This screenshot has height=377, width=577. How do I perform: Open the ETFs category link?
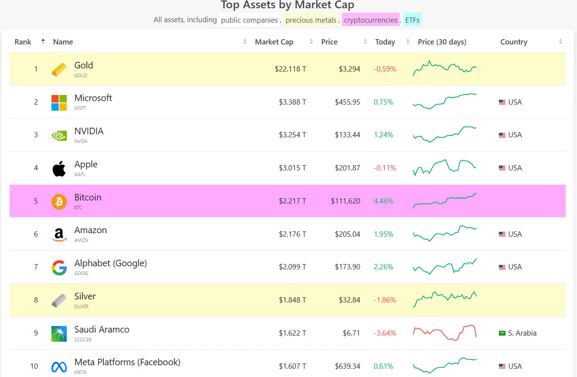click(x=412, y=20)
